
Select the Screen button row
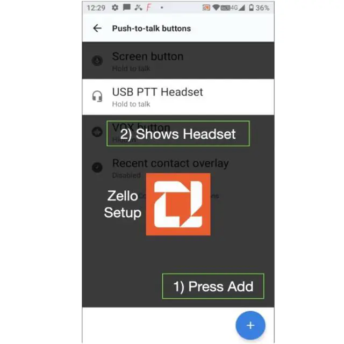(178, 60)
